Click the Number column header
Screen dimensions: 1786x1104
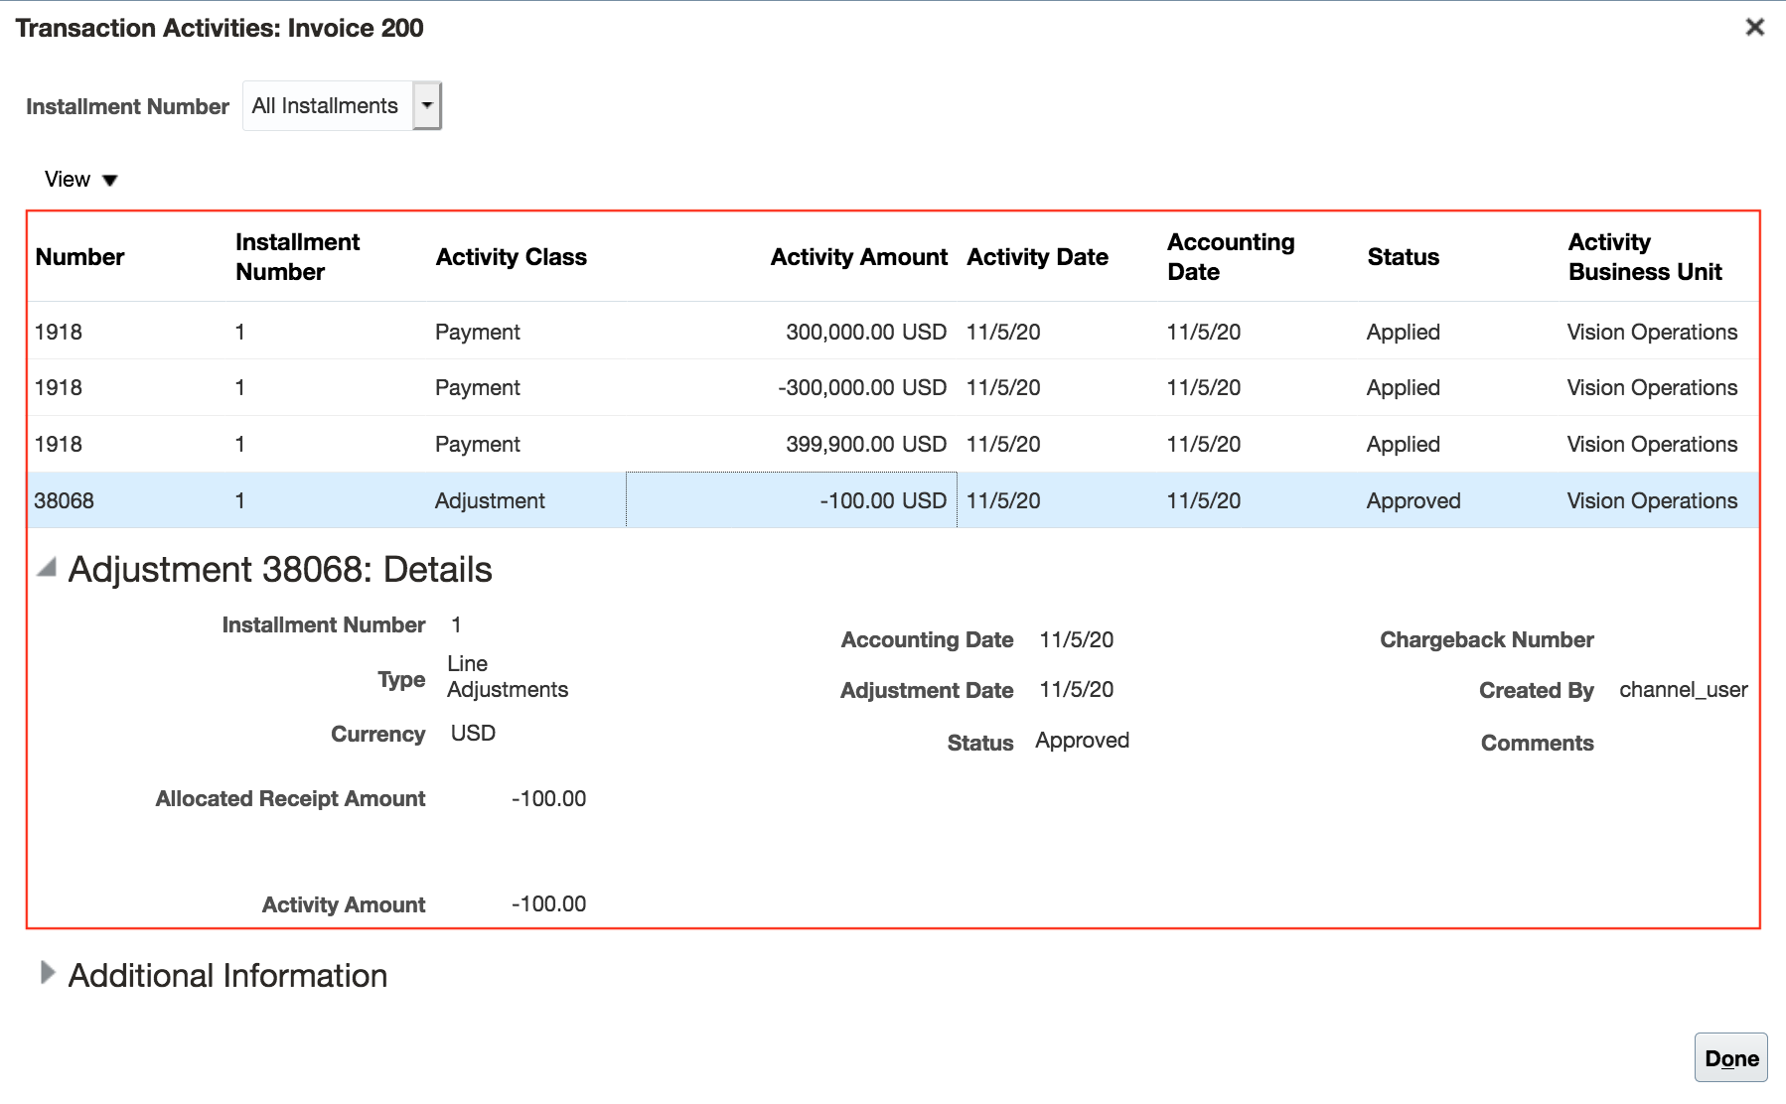coord(79,256)
